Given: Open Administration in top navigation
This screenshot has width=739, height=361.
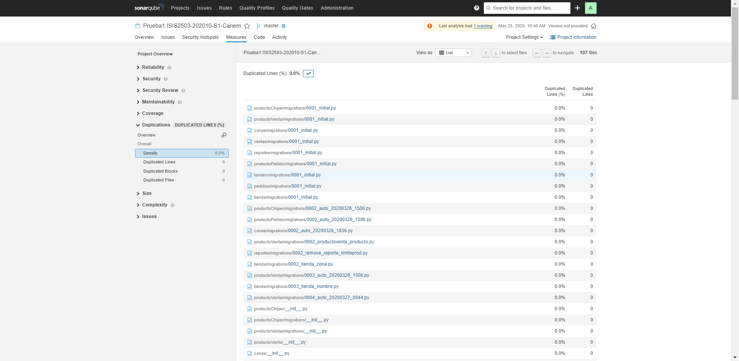Looking at the screenshot, I should (x=337, y=8).
